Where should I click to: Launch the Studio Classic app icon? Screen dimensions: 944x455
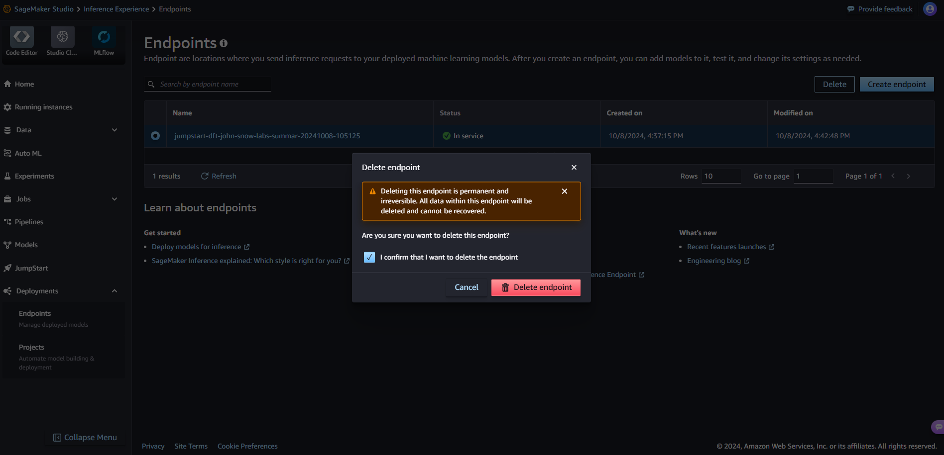[x=62, y=37]
